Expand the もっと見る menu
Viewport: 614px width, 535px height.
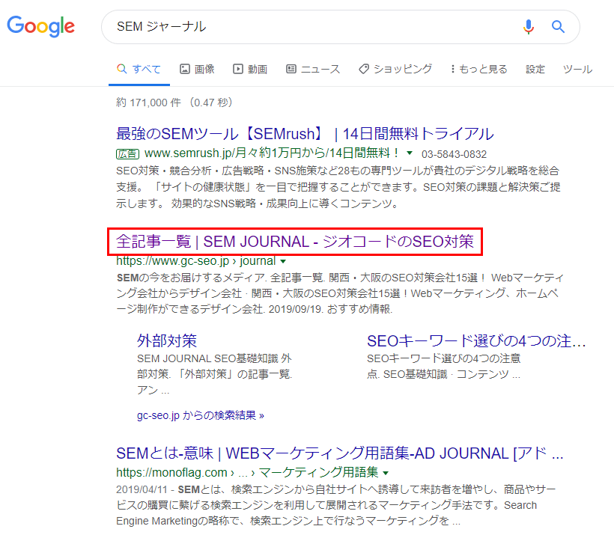click(478, 70)
